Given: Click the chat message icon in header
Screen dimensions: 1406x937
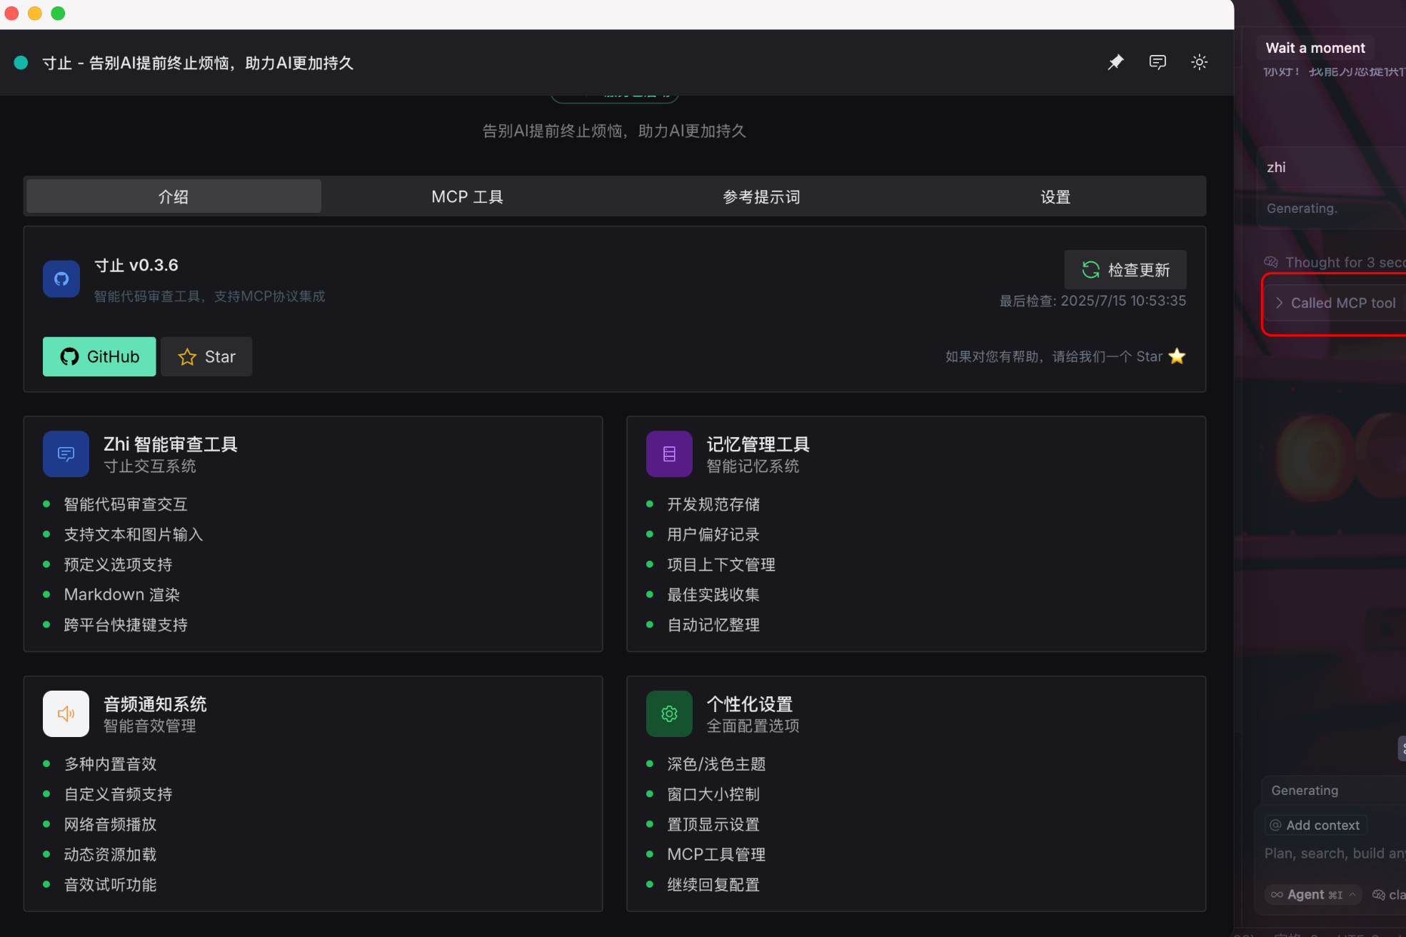Looking at the screenshot, I should 1158,62.
